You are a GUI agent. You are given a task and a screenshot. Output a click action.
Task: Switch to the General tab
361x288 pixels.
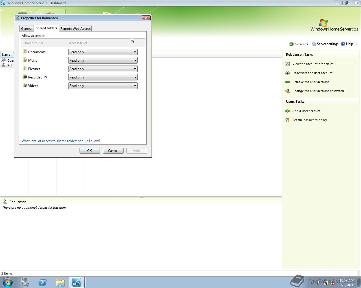click(27, 29)
